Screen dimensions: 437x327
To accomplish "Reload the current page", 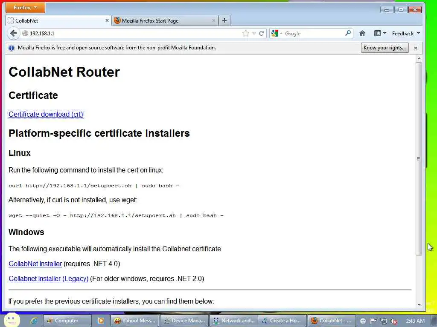I will tap(261, 33).
